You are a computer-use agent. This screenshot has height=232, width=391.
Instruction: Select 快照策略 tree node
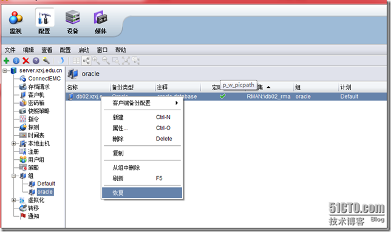pos(39,111)
